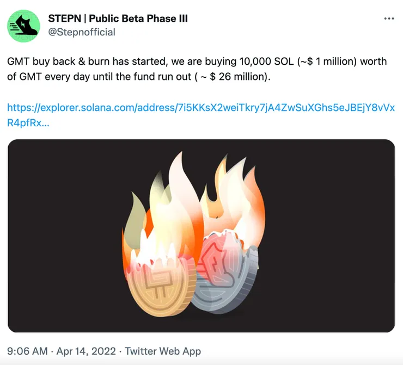Open the tweet's three-dot more options menu
The height and width of the screenshot is (365, 403).
point(389,18)
